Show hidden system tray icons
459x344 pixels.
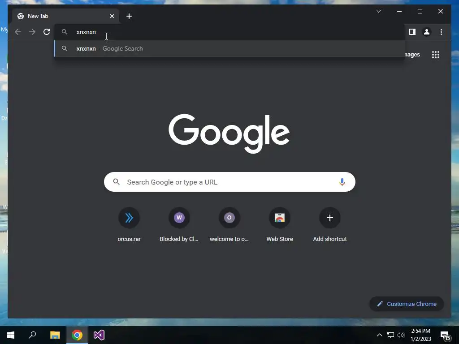click(x=379, y=335)
